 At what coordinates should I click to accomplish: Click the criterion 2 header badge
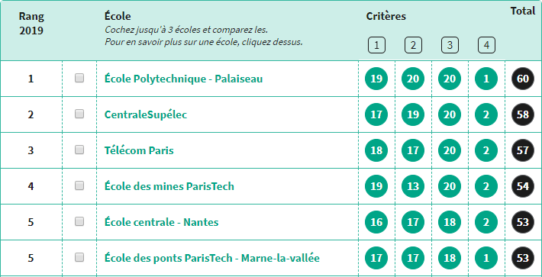[413, 45]
